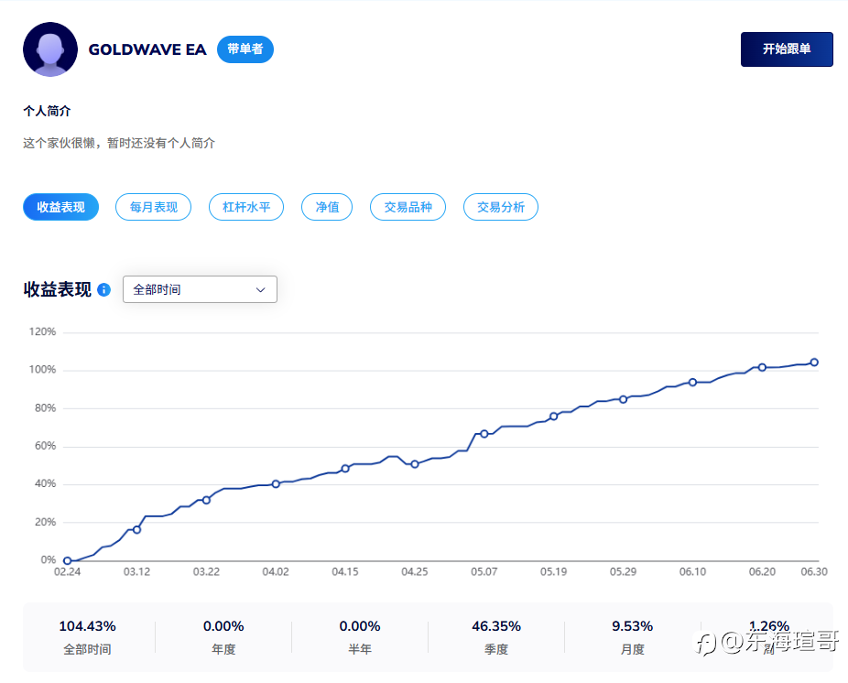Viewport: 848px width, 683px height.
Task: Click the chart data point at 02.24
Action: coord(68,561)
